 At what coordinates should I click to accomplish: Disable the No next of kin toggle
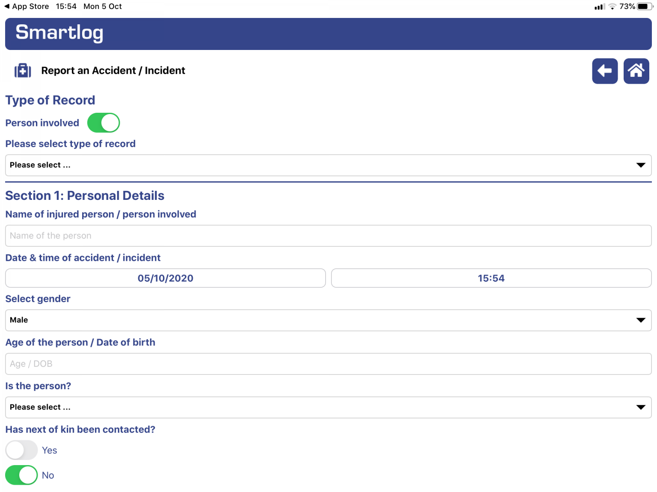coord(21,475)
